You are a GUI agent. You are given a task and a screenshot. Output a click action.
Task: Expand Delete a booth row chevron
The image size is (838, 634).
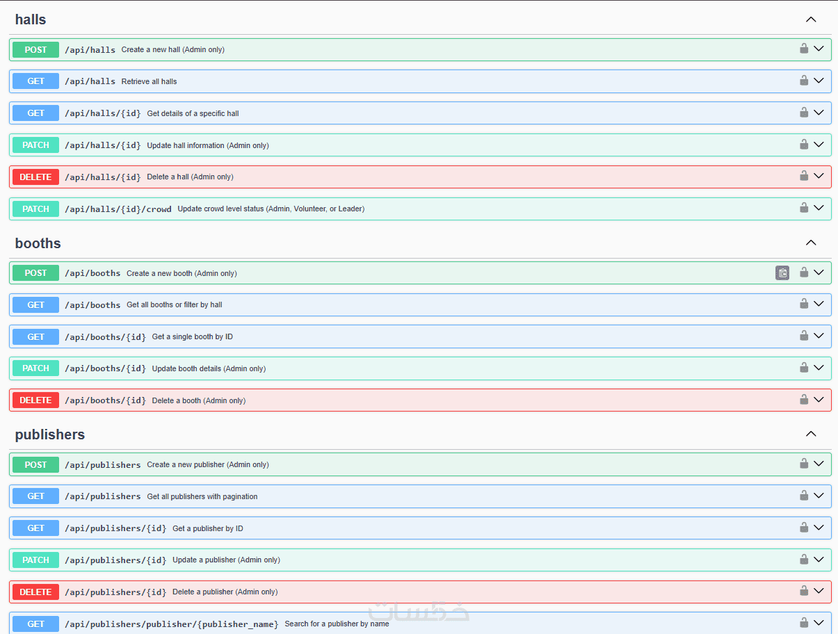point(819,400)
